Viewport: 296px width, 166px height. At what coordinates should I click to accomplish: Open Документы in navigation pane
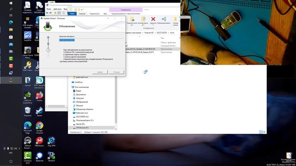point(79,95)
